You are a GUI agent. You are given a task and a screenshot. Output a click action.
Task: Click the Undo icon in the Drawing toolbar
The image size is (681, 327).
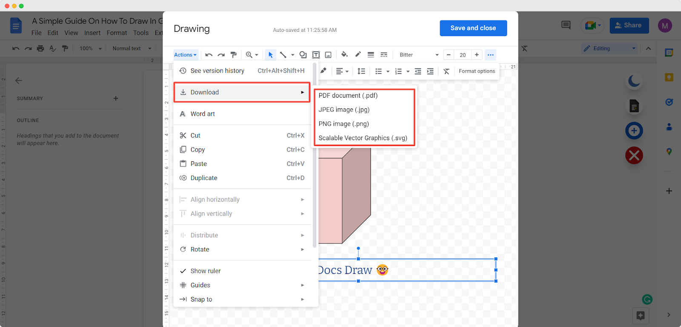209,55
